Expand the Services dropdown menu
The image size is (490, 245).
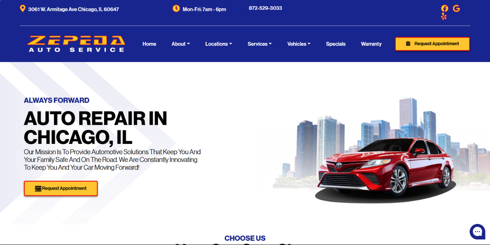click(x=259, y=44)
